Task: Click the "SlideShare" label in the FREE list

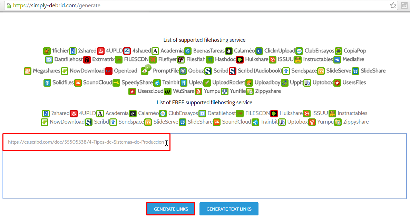Action: [x=200, y=122]
